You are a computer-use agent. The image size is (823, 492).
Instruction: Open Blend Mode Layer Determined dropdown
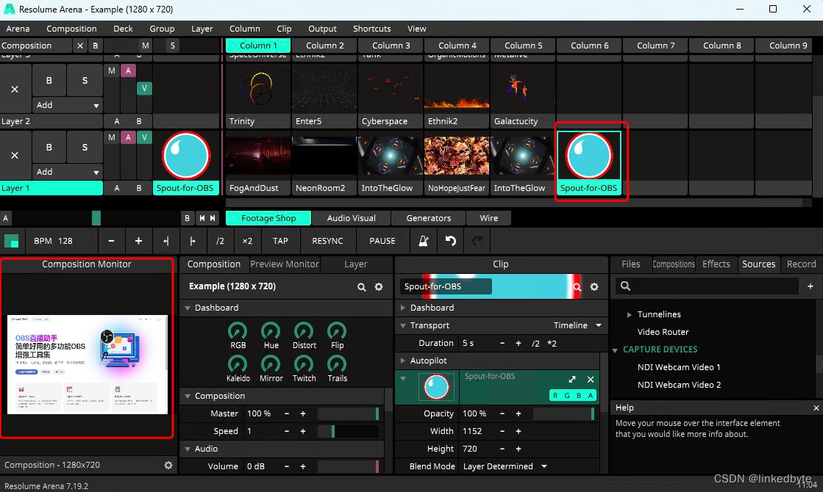505,466
